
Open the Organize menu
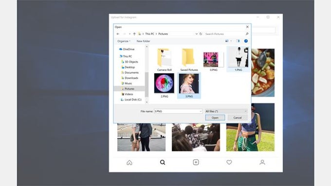pyautogui.click(x=124, y=41)
